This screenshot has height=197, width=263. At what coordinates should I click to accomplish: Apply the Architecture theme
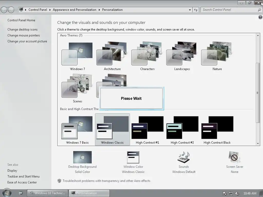point(112,56)
